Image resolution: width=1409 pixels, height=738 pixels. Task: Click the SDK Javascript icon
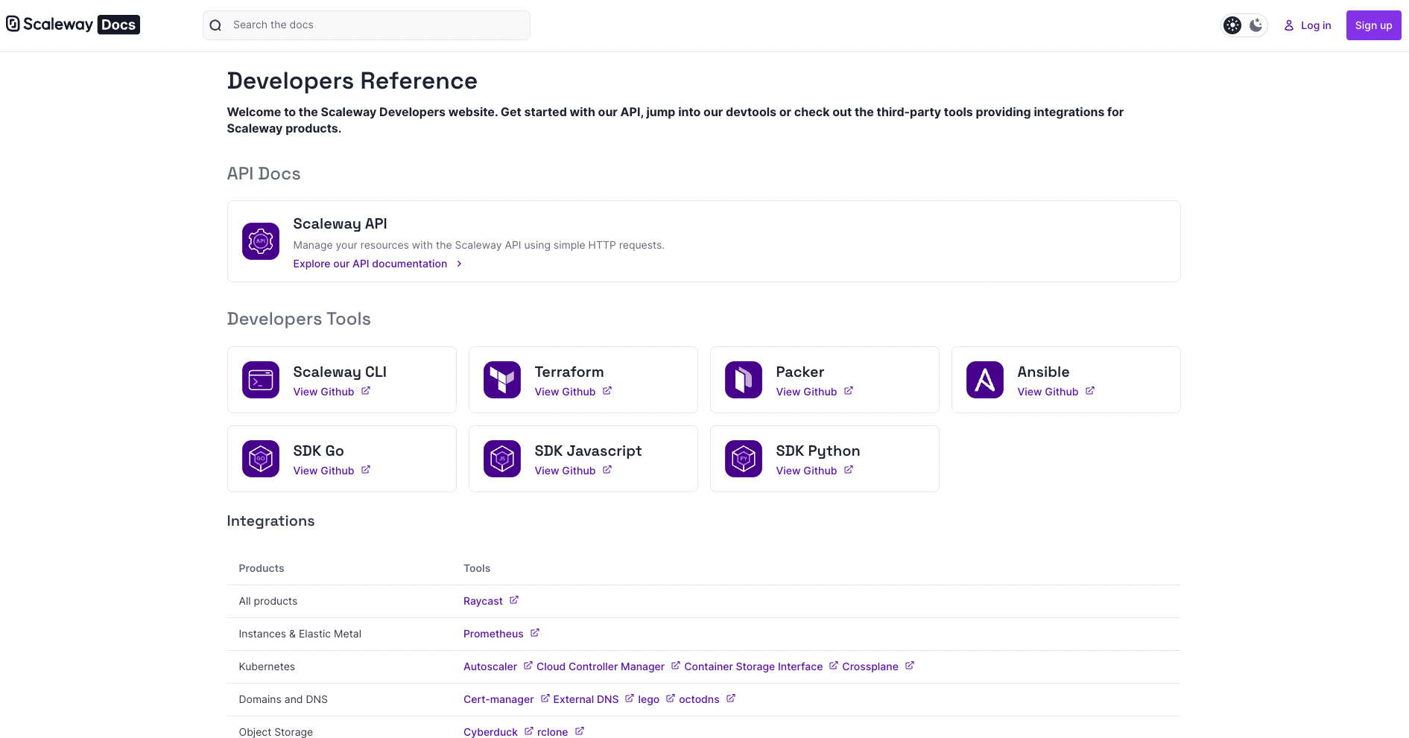tap(501, 459)
